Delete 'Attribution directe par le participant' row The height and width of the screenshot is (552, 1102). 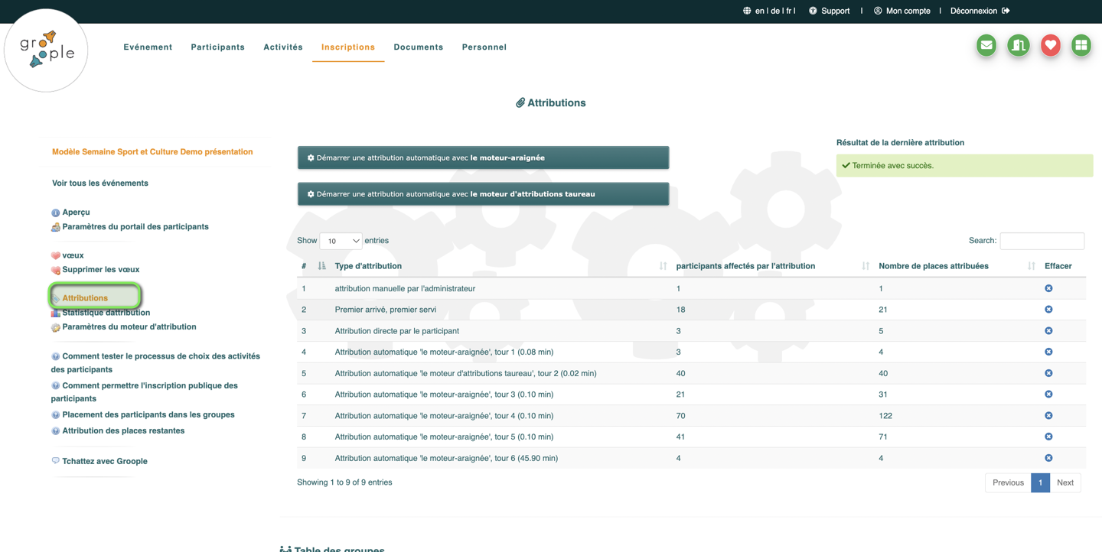pyautogui.click(x=1048, y=331)
